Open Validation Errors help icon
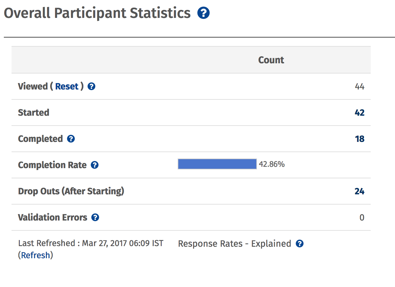 click(x=95, y=217)
